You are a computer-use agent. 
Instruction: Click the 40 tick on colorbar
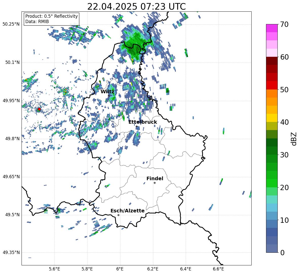(x=285, y=122)
